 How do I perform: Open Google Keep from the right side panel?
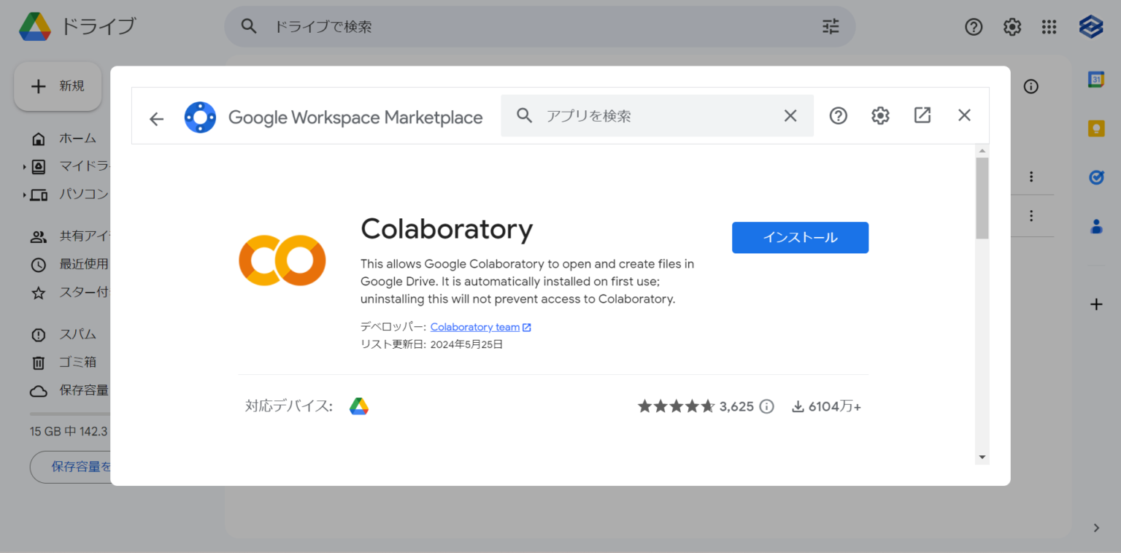point(1096,128)
